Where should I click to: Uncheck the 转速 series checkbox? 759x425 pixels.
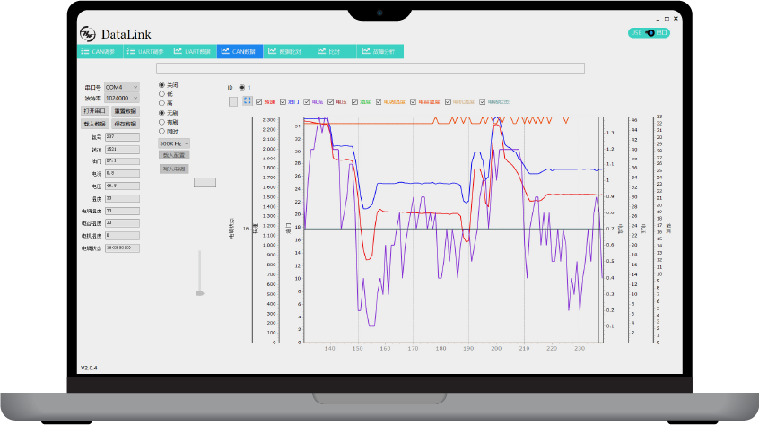pos(259,102)
